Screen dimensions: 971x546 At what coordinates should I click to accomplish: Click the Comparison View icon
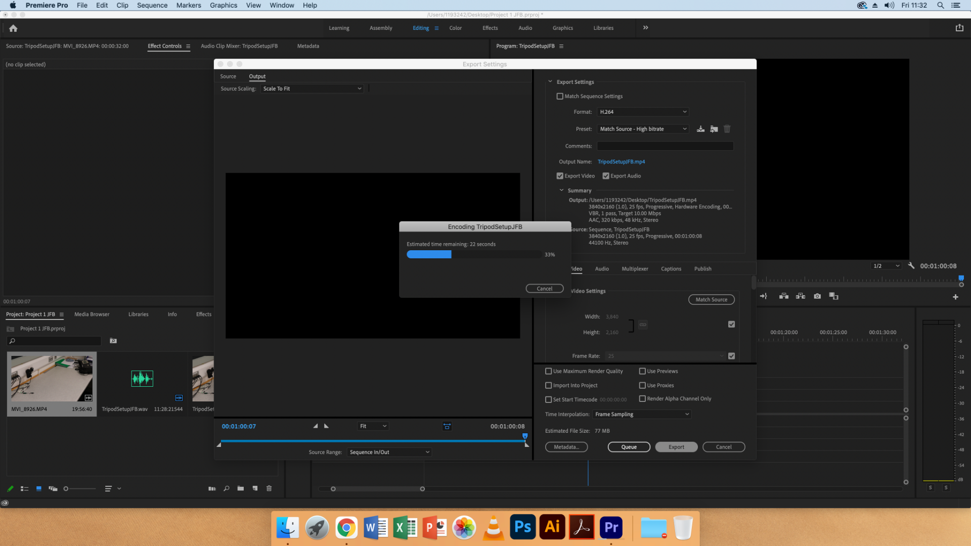point(834,296)
